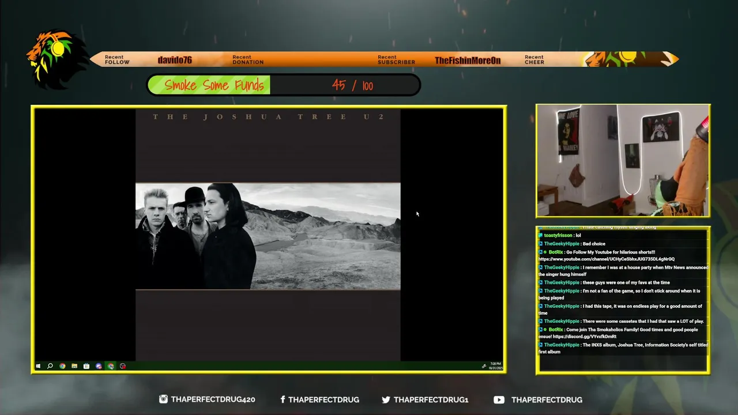Click BotRix name on Smokaholics Family message
738x415 pixels.
coord(556,330)
